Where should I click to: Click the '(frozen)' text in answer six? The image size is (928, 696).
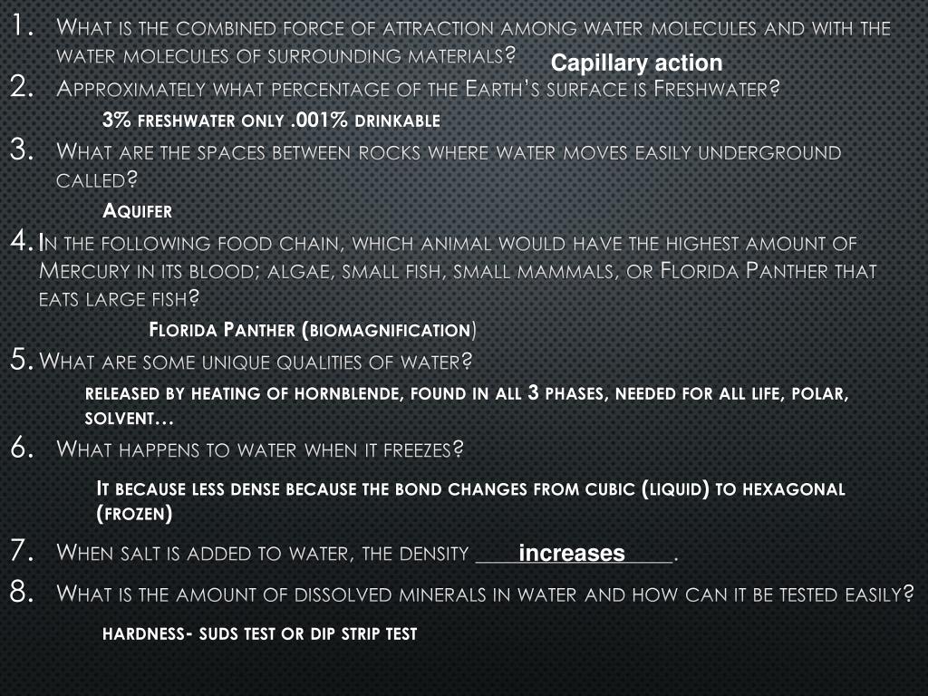tap(134, 513)
